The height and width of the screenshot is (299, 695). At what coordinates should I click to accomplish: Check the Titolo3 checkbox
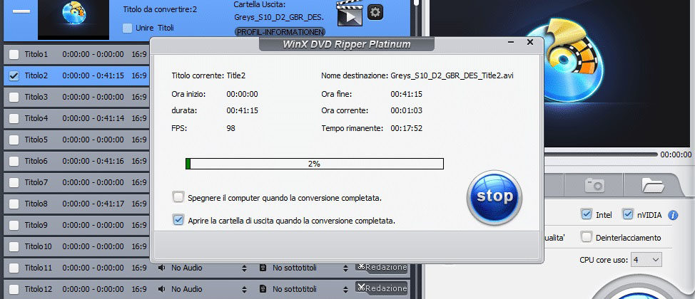[14, 97]
